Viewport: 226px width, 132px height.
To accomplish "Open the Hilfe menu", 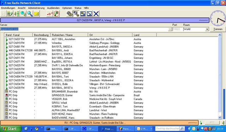I will tap(86, 8).
